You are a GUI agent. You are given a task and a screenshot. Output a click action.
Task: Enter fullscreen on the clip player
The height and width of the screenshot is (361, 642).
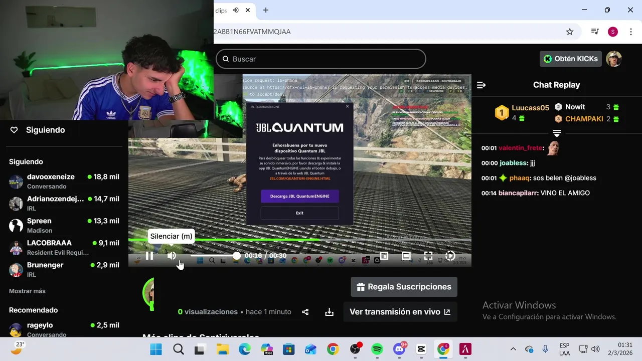pyautogui.click(x=428, y=256)
